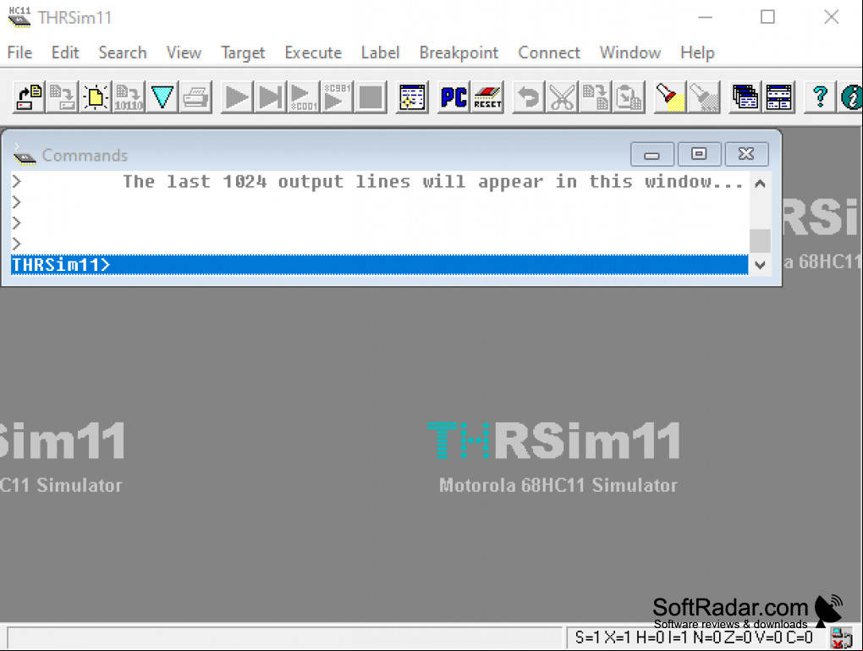Viewport: 863px width, 651px height.
Task: Click the THRSim11> command prompt line
Action: pyautogui.click(x=380, y=265)
